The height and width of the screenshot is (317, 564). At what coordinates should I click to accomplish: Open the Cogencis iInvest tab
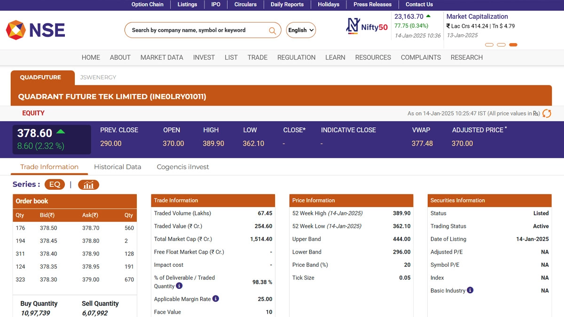pyautogui.click(x=183, y=167)
